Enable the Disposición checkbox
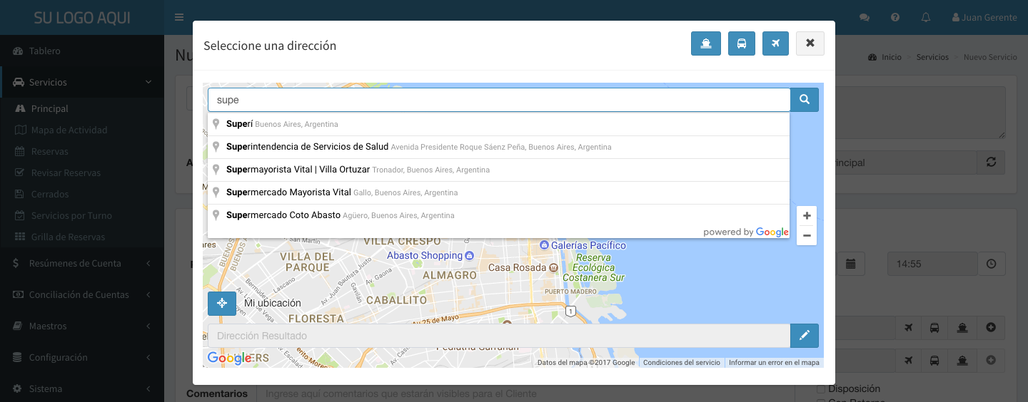This screenshot has height=402, width=1028. pos(821,389)
